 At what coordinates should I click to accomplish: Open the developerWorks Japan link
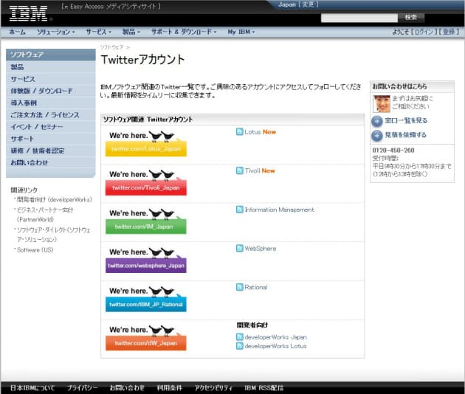tap(275, 337)
